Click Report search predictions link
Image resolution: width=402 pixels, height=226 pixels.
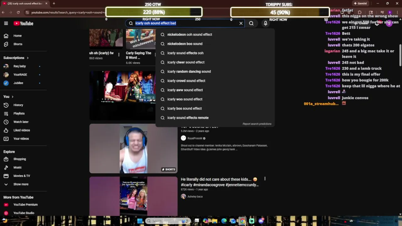pos(257,124)
